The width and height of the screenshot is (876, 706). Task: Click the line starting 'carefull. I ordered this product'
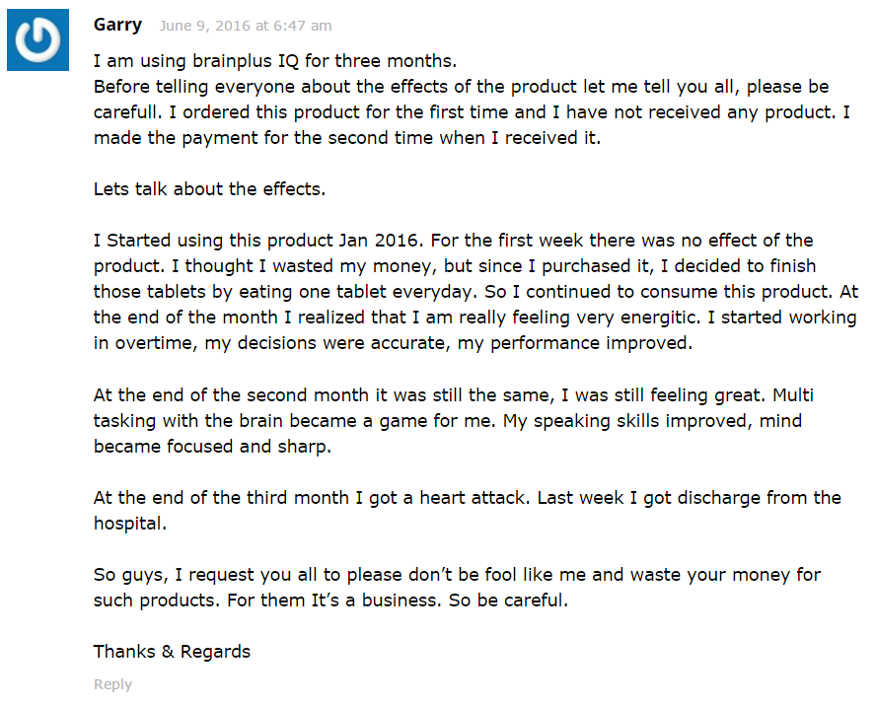472,111
